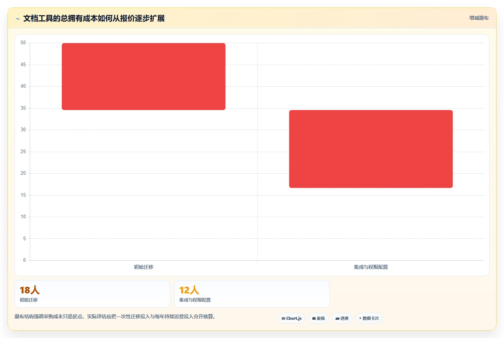The width and height of the screenshot is (504, 338).
Task: Click the 进度 tag chip
Action: click(342, 318)
